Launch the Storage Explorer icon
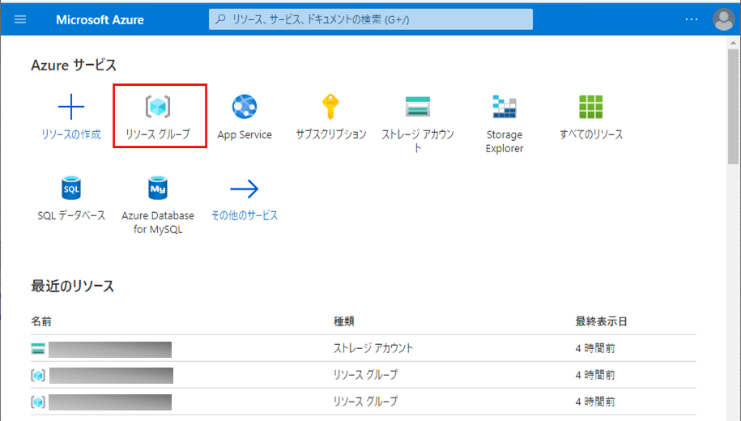Screen dimensions: 741x421 (x=505, y=106)
